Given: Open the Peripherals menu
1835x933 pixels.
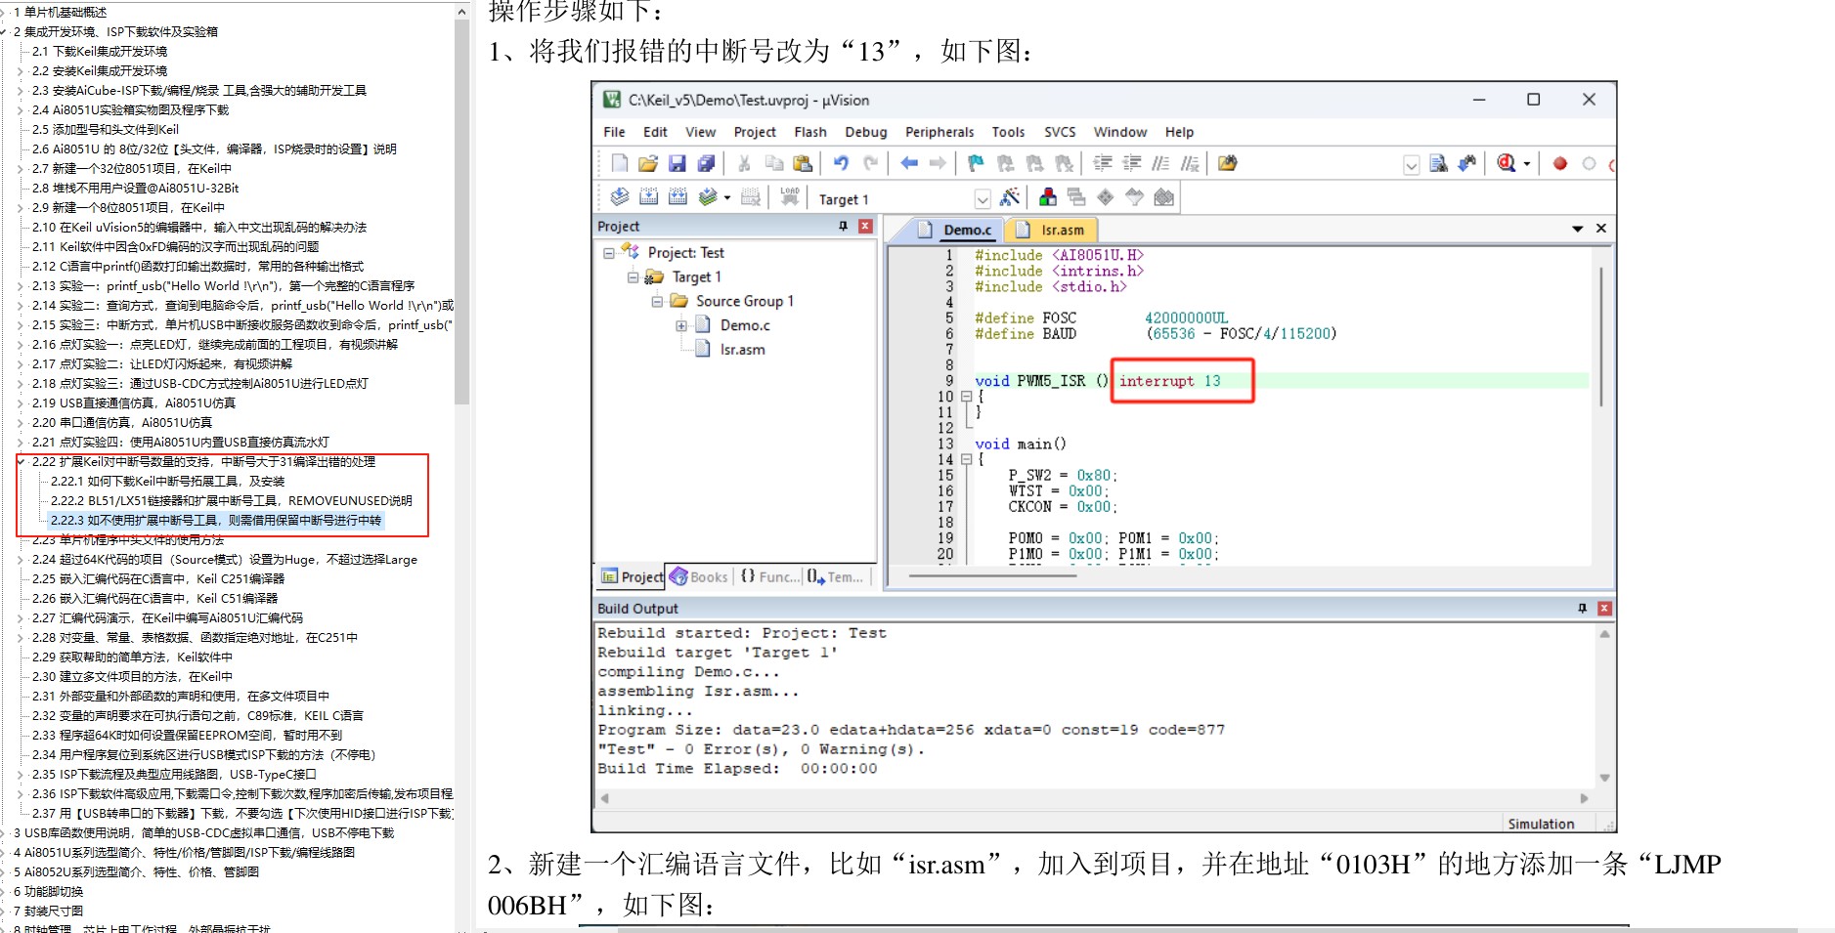Looking at the screenshot, I should [x=939, y=132].
